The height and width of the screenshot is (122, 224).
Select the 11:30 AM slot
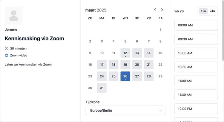point(196,95)
